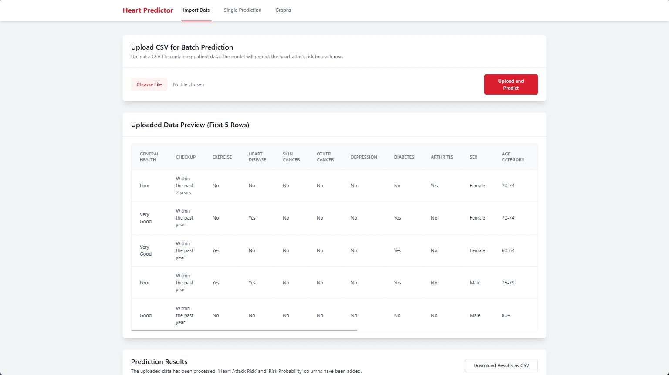Click the General Health column header
This screenshot has height=375, width=669.
tap(149, 157)
